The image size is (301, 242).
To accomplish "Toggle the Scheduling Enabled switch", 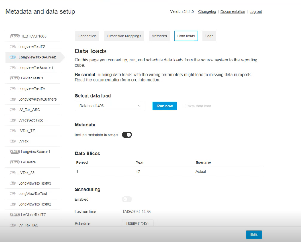I will [127, 199].
